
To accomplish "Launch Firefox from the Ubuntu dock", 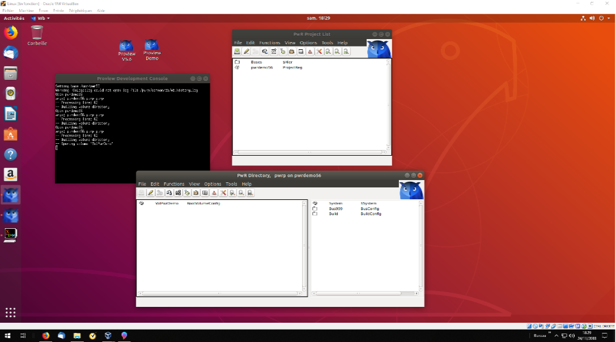I will (11, 33).
